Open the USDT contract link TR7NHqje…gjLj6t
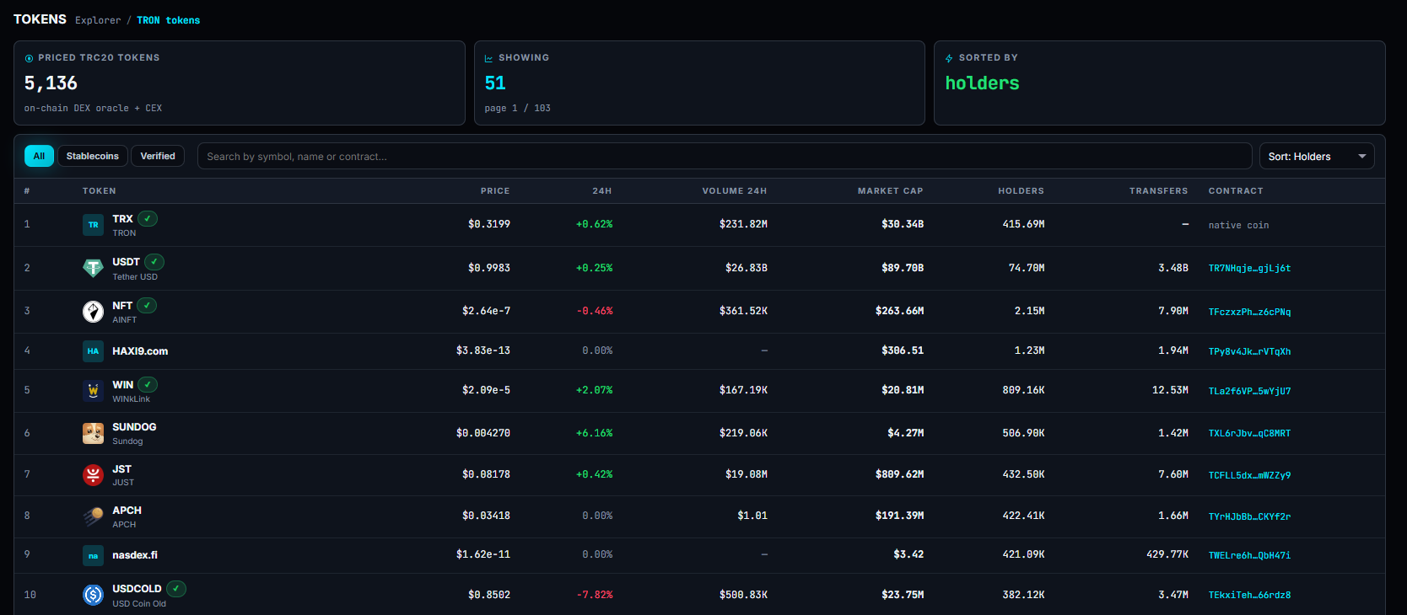Viewport: 1407px width, 615px height. (1249, 269)
